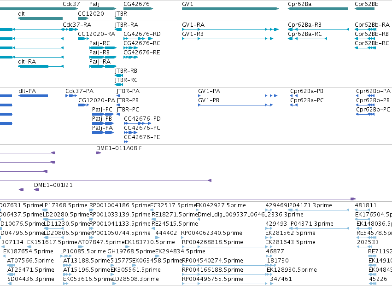Click the Cpr62Ba-PB protein label
Screen dimensions: 392x286
click(x=307, y=91)
